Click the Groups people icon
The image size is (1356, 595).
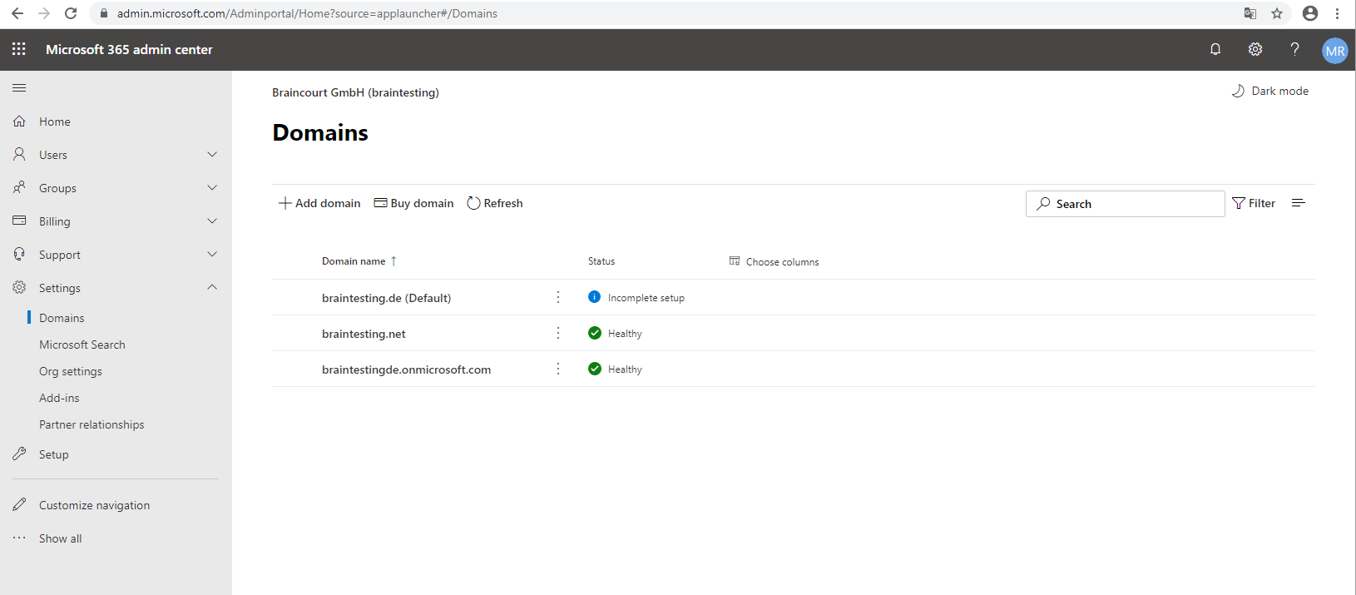(x=19, y=188)
